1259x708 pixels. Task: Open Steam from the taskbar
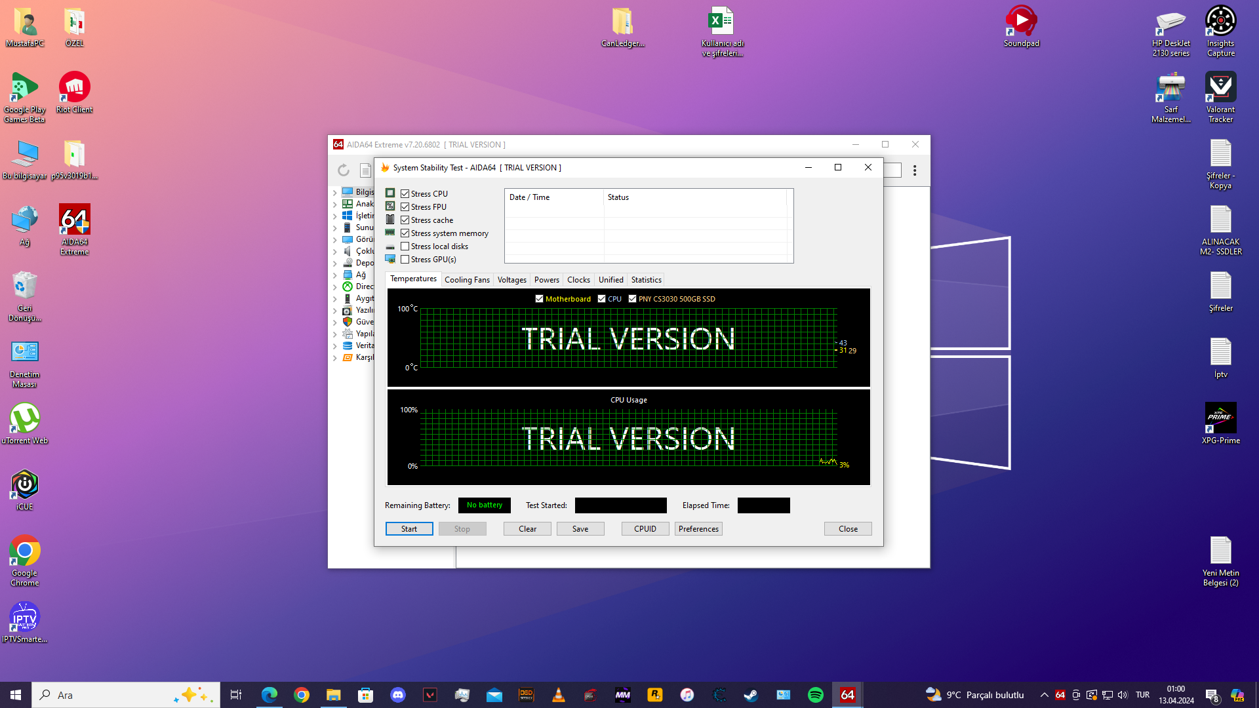[751, 695]
